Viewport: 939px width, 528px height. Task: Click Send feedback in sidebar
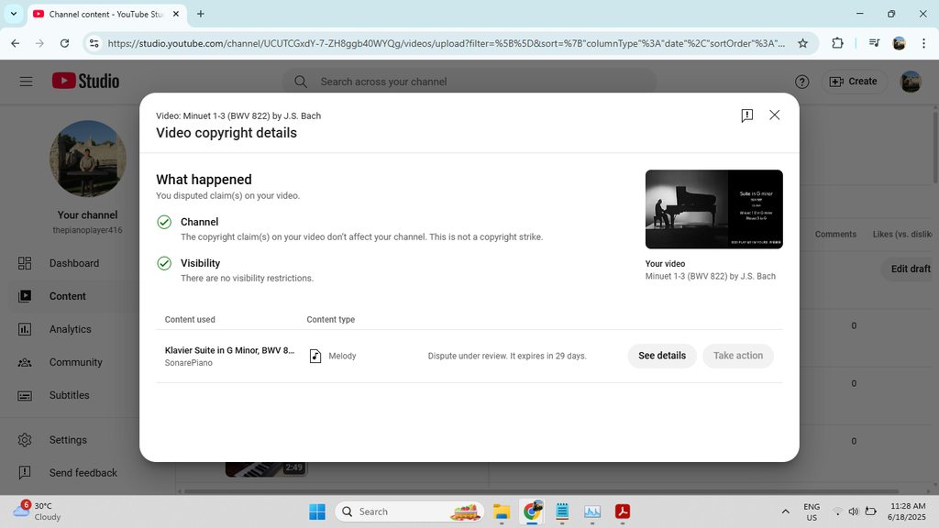(x=83, y=473)
